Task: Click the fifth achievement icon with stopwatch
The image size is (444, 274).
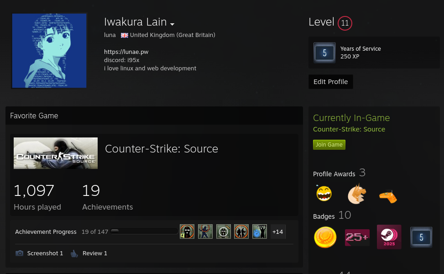Action: (260, 232)
